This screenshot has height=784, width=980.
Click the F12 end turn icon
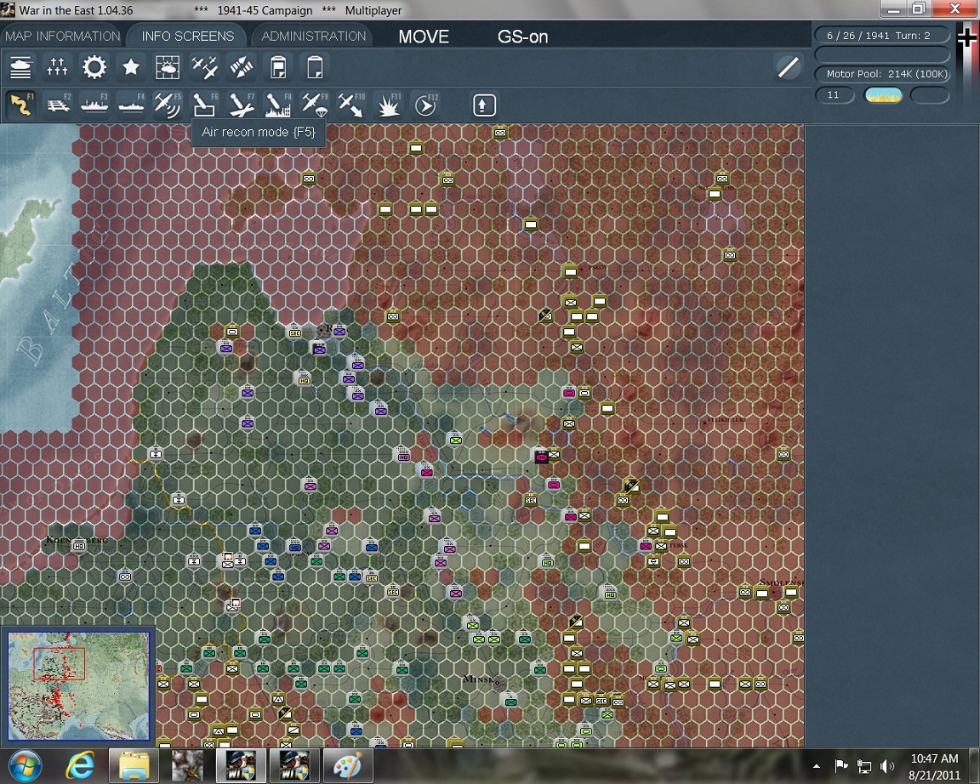(x=425, y=105)
